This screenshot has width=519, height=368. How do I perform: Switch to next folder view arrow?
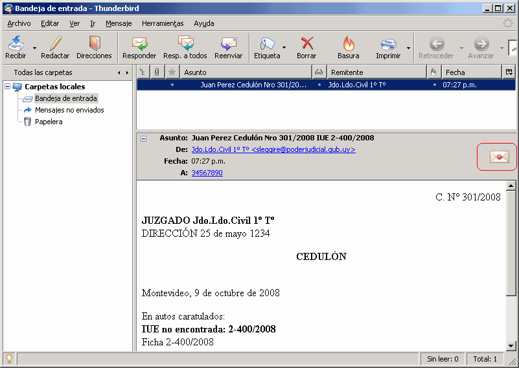[x=127, y=72]
